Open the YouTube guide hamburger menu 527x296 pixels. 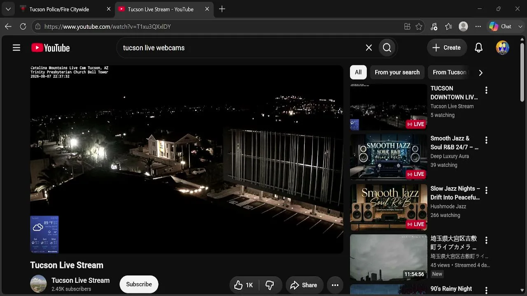tap(16, 48)
